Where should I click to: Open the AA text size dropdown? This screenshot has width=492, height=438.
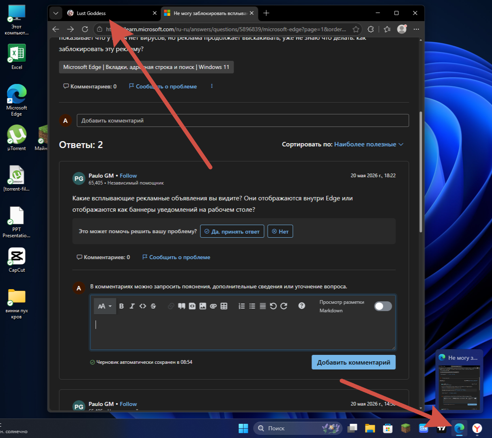[x=105, y=306]
